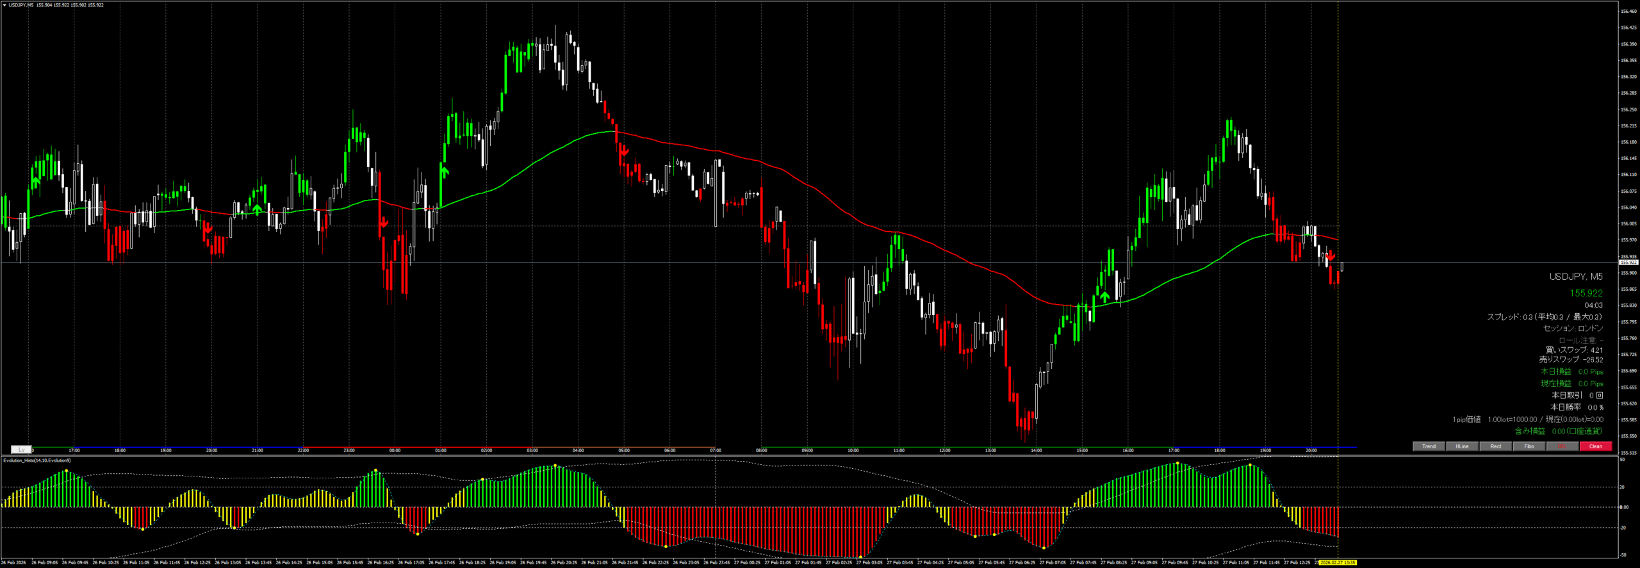The height and width of the screenshot is (568, 1640).
Task: Click the red sell arrow just before 00:00
Action: tap(384, 223)
